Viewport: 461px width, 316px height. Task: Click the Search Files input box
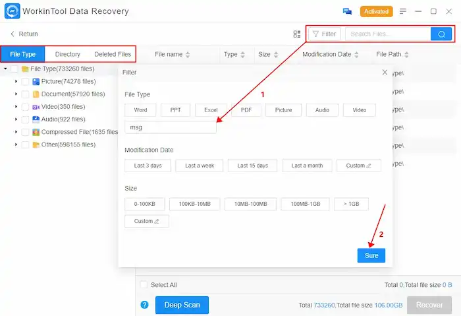pos(388,34)
